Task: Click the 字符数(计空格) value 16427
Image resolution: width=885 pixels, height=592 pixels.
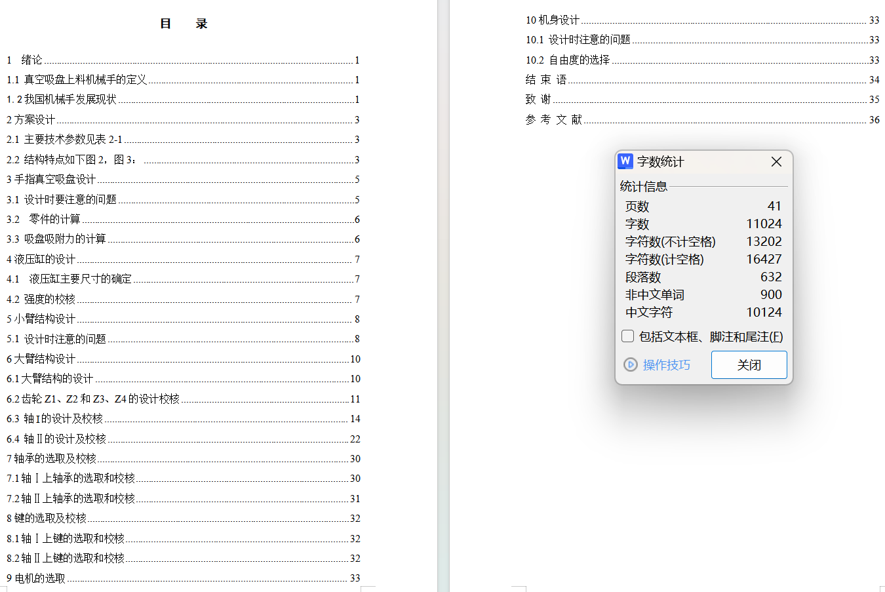Action: [764, 259]
